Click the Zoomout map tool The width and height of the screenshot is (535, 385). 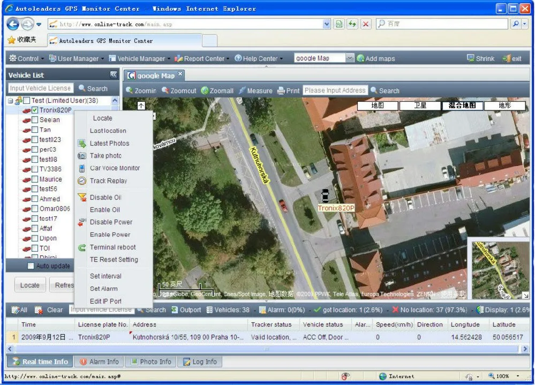point(179,90)
